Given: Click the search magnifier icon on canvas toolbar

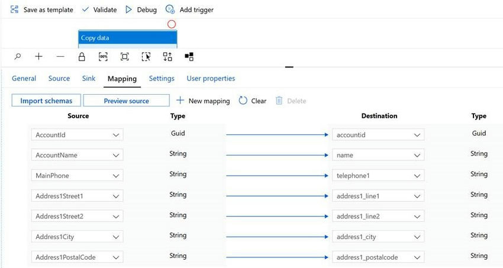Looking at the screenshot, I should coord(18,57).
